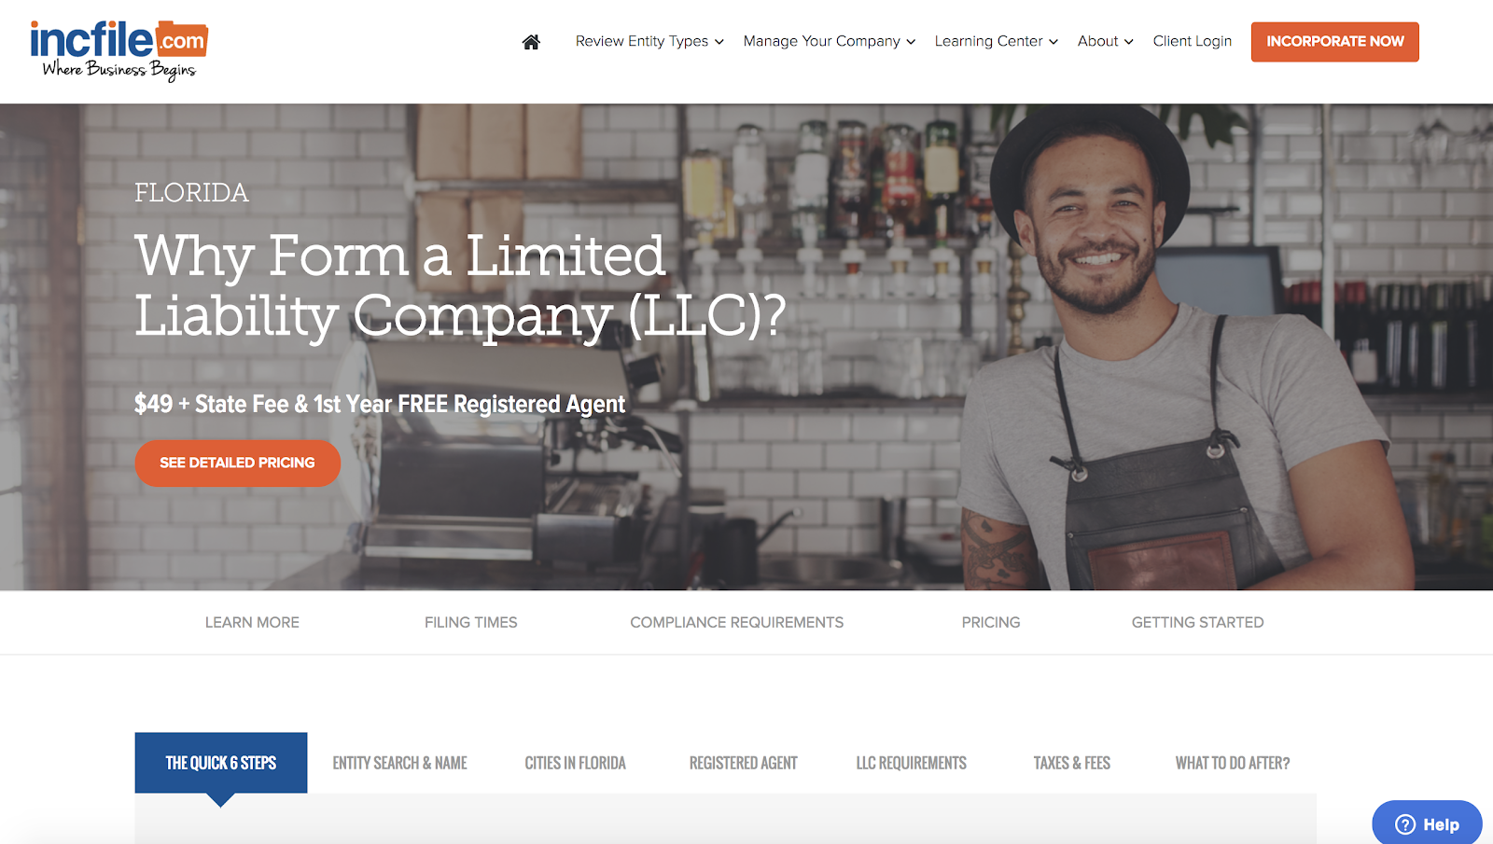Click See Detailed Pricing button
1493x844 pixels.
coord(237,463)
